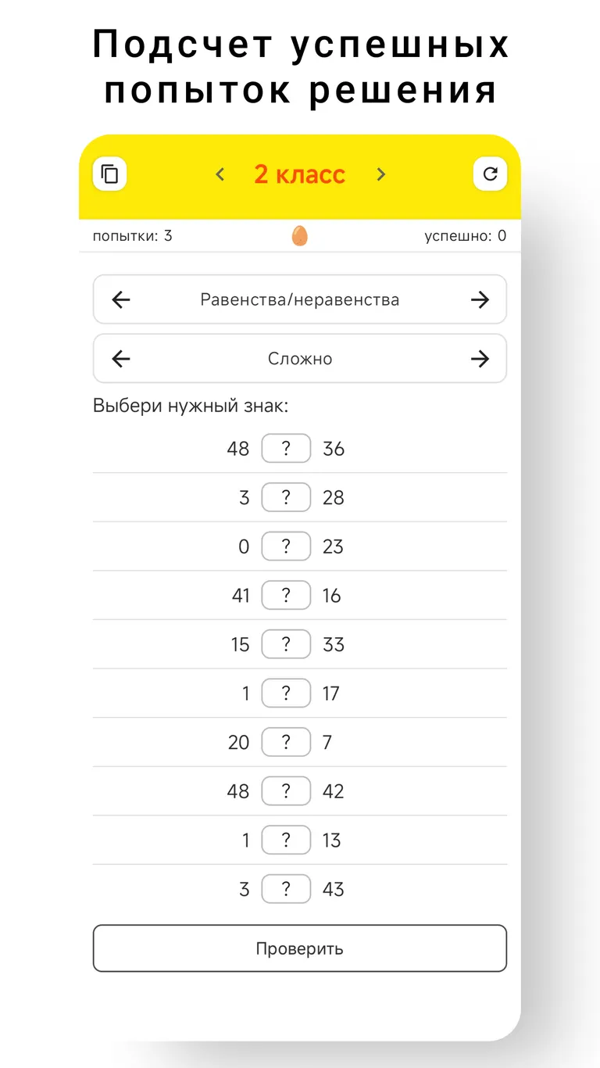Pick sign between 48 and 42
This screenshot has width=600, height=1068.
click(286, 791)
